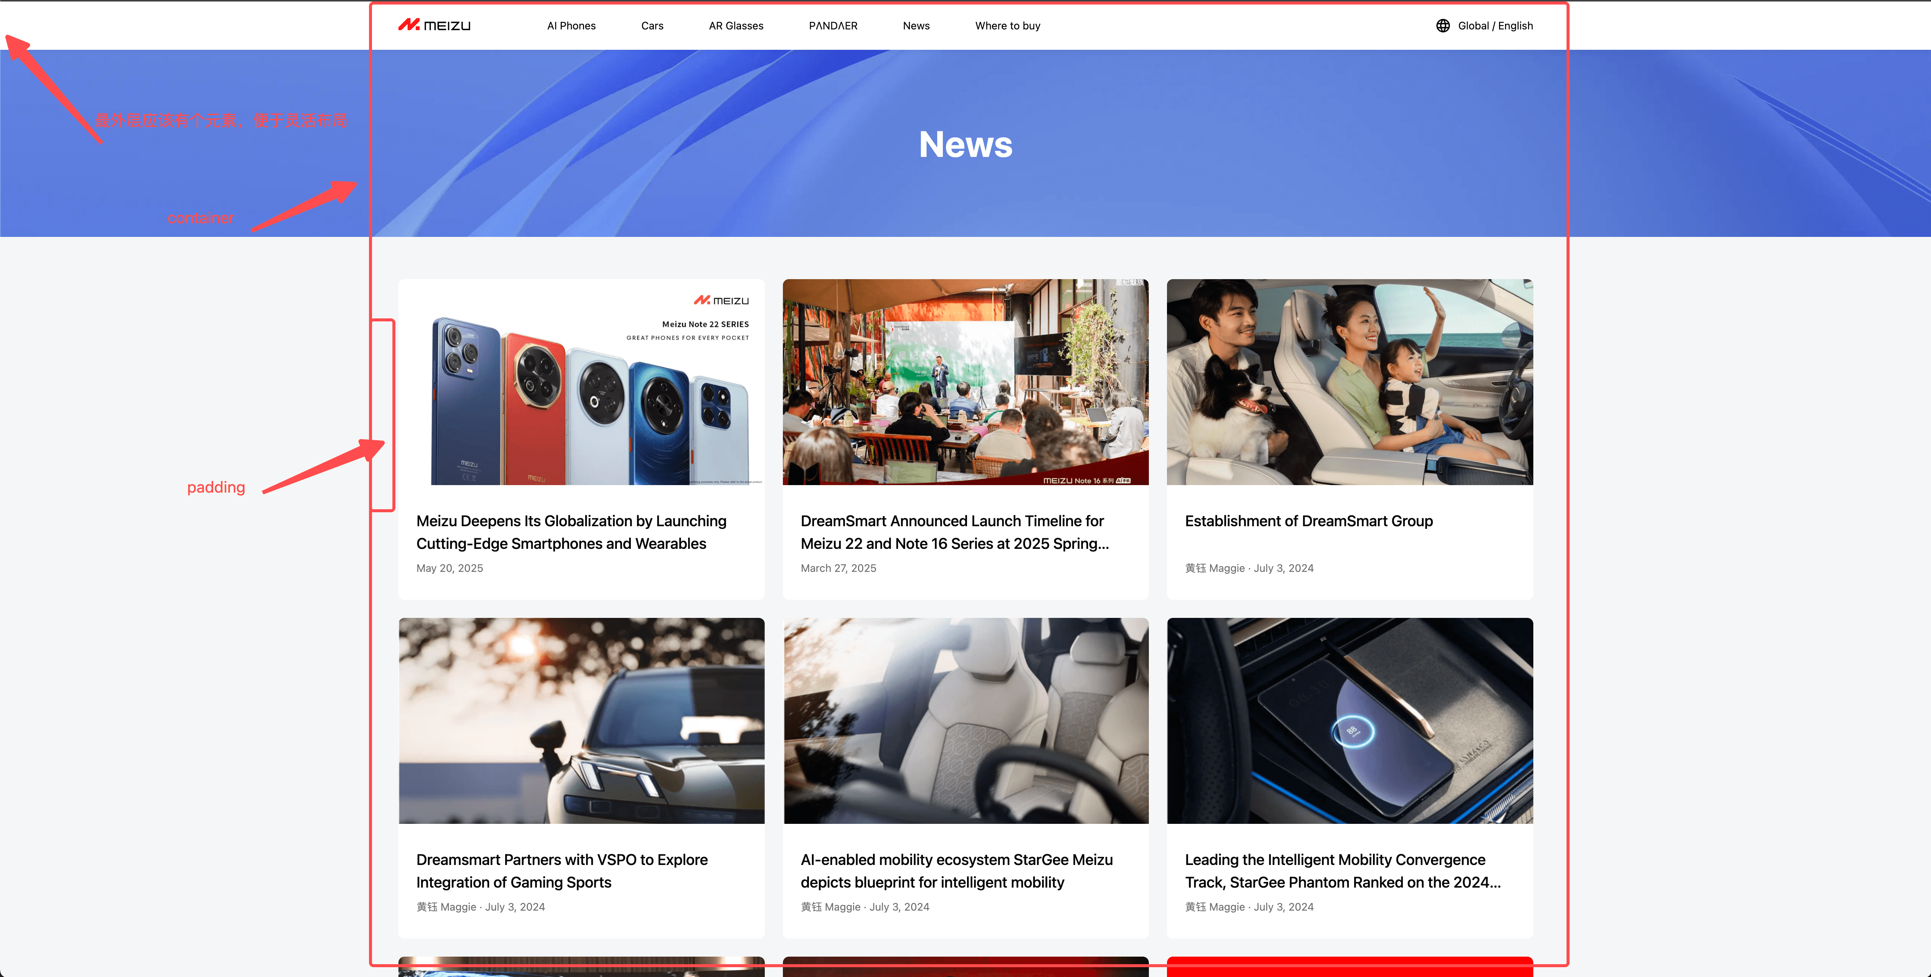Open 'Leading the Intelligent Mobility Convergence' article
Image resolution: width=1931 pixels, height=977 pixels.
tap(1342, 871)
